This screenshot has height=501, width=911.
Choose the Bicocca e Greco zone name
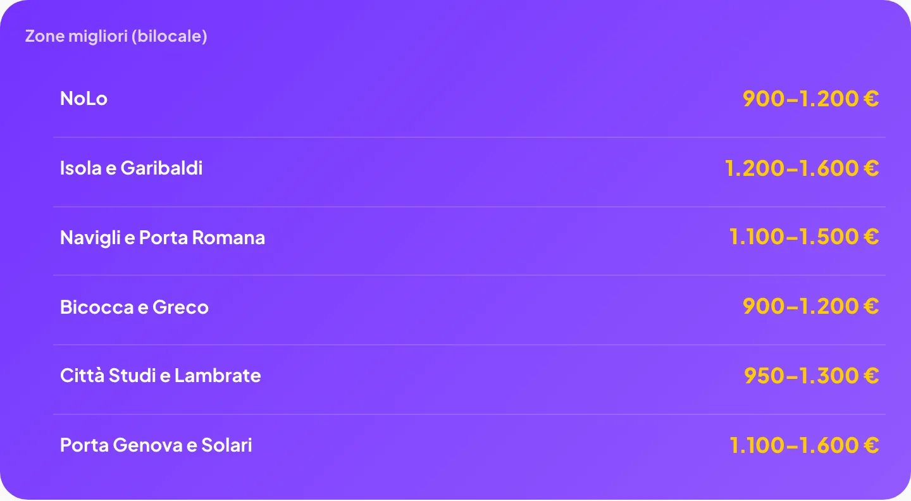(134, 307)
